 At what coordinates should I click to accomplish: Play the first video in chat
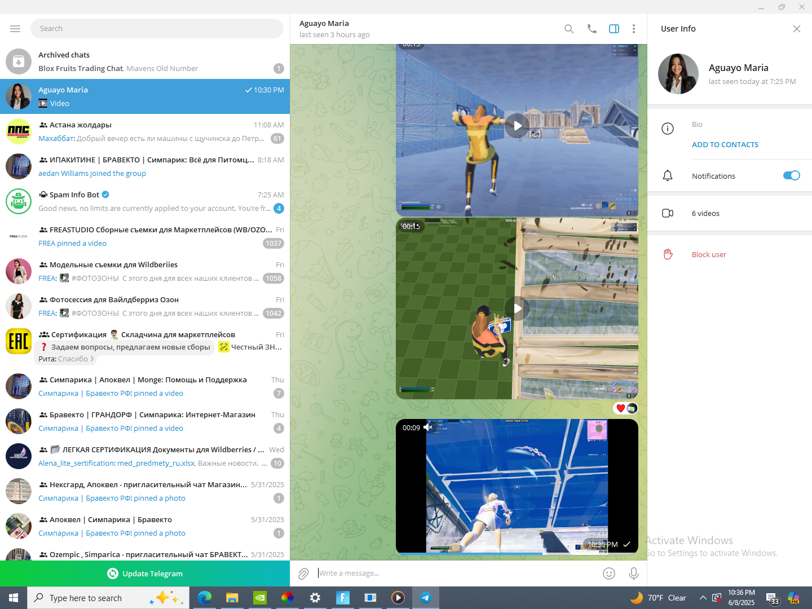517,126
